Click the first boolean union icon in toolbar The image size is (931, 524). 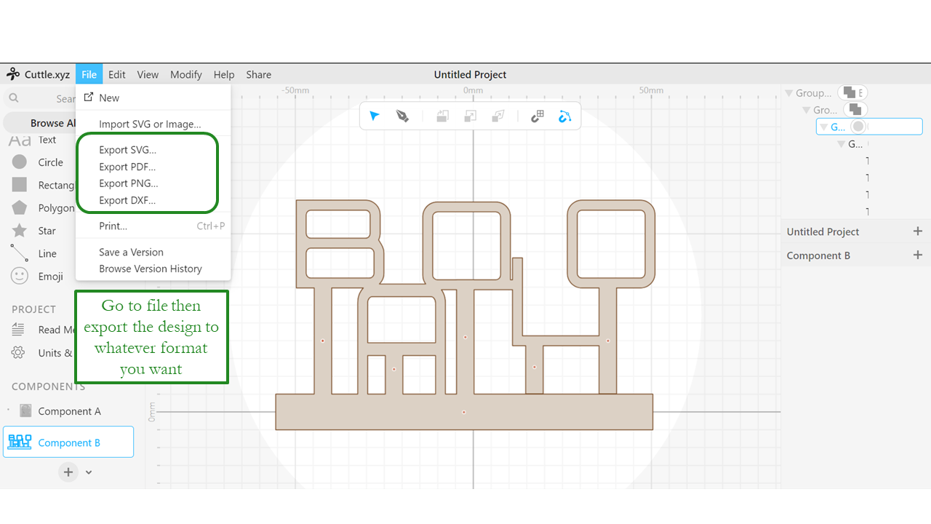(442, 116)
